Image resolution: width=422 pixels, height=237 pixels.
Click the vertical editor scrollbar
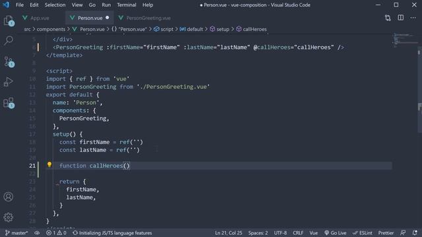419,90
